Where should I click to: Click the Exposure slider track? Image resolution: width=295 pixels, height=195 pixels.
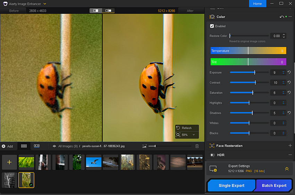(x=249, y=72)
